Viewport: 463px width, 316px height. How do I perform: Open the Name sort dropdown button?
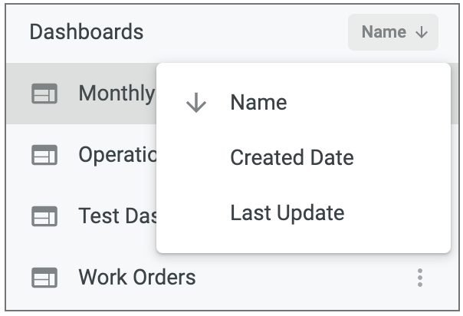coord(392,32)
